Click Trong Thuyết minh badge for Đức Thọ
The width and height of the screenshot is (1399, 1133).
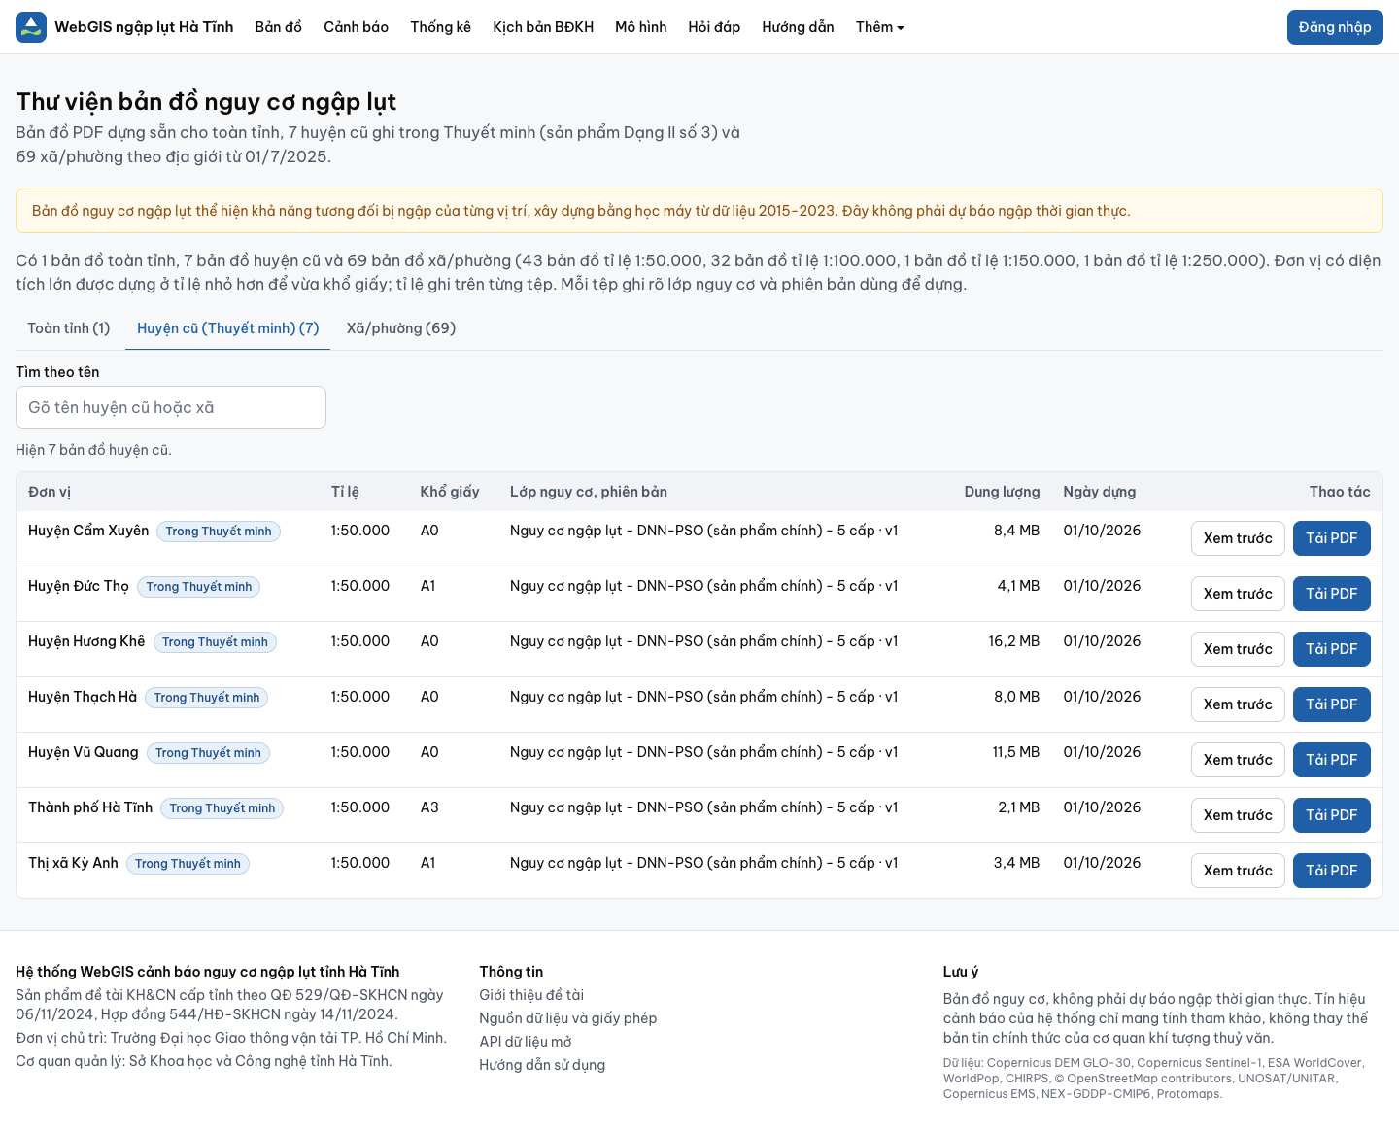[199, 587]
